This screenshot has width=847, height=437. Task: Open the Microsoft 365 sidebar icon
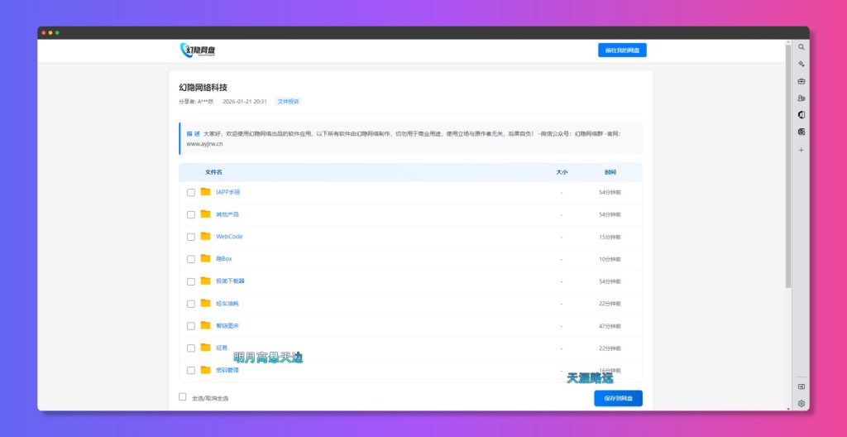(801, 114)
